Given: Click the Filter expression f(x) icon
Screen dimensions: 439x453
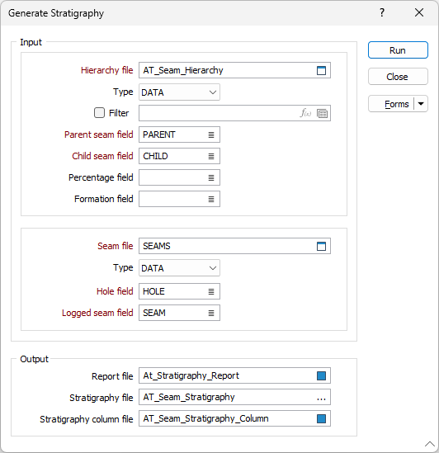Looking at the screenshot, I should point(305,113).
